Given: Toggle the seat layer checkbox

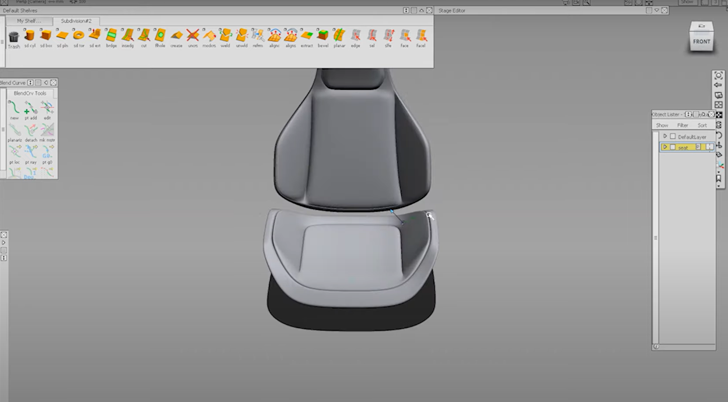Looking at the screenshot, I should click(673, 147).
